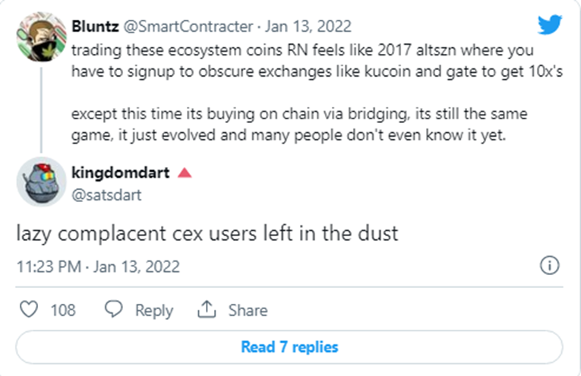Open kingdomdart's robot avatar
Viewport: 581px width, 376px height.
(x=42, y=182)
